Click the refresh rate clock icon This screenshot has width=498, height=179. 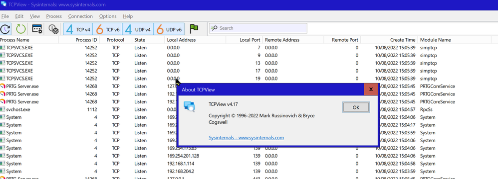pos(5,29)
